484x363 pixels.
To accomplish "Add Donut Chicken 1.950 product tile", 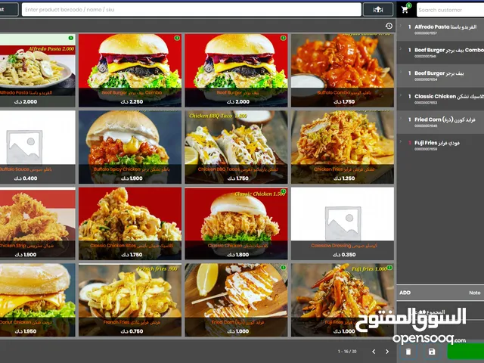I will 37,299.
